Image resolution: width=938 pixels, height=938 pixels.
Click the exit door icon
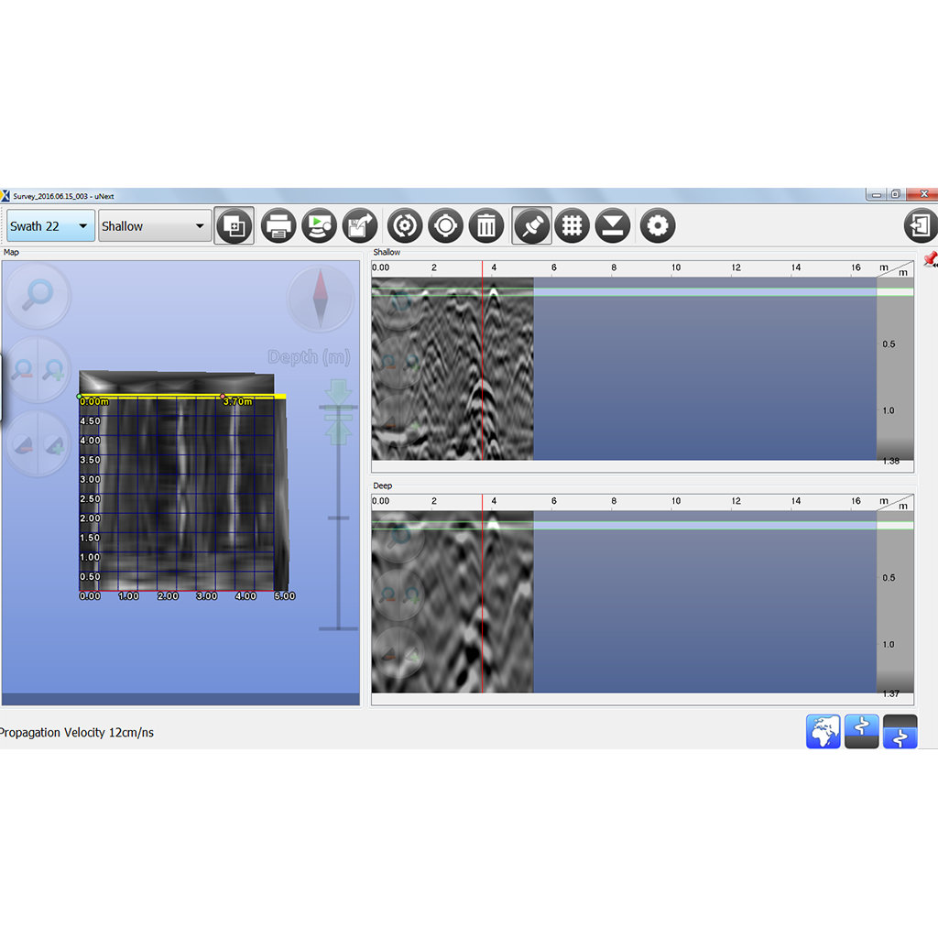point(920,225)
